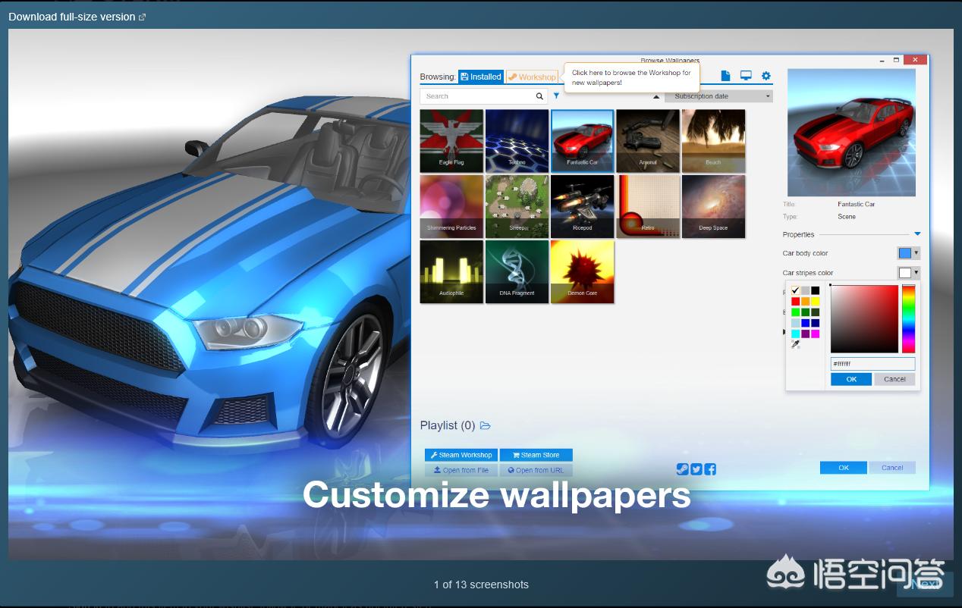Open the playlist folder icon
962x608 pixels.
(486, 426)
